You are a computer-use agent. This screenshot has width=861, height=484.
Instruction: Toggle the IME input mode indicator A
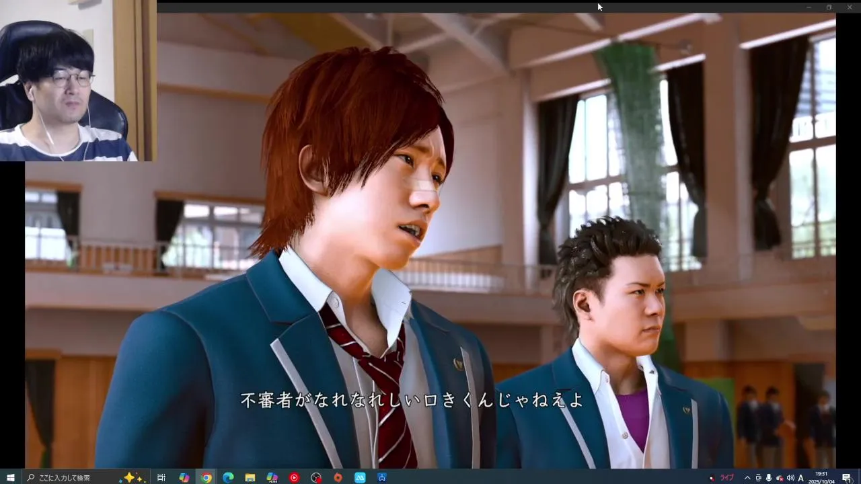coord(801,478)
